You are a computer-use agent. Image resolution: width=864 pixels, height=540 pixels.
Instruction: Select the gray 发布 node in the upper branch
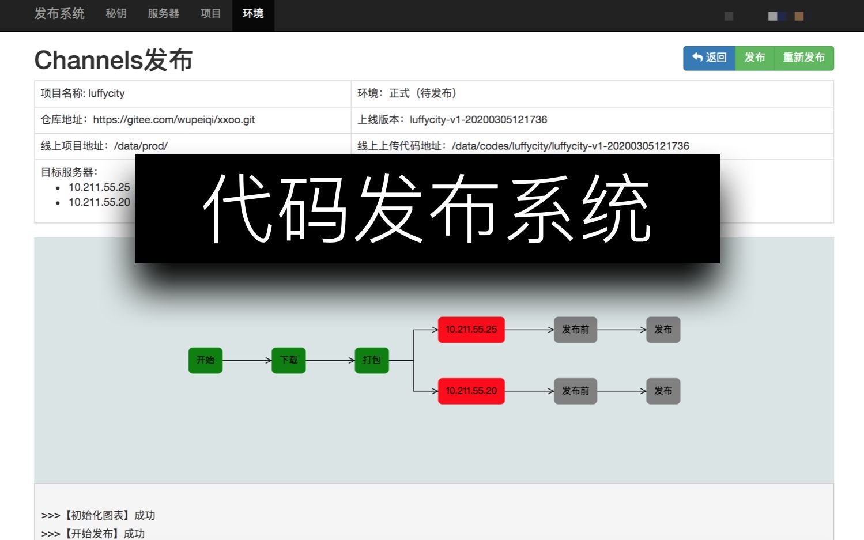pos(663,330)
